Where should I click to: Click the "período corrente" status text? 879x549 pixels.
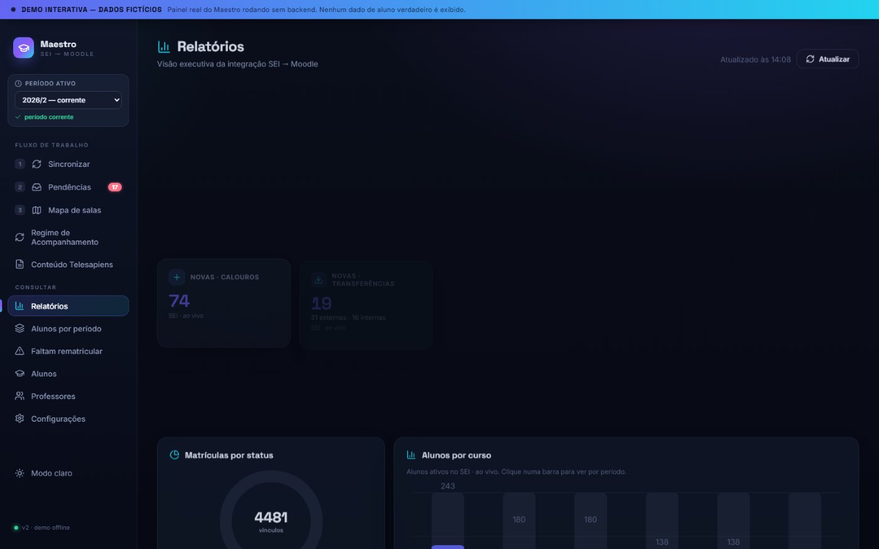click(x=49, y=117)
